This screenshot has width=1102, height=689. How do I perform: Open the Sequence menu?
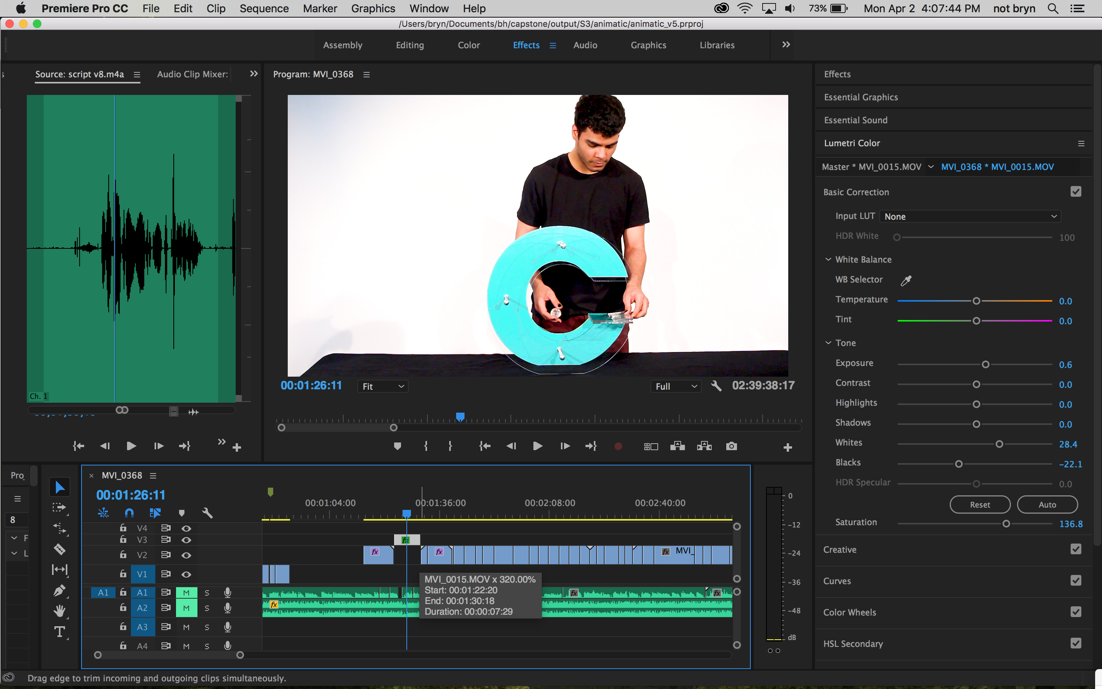coord(264,9)
